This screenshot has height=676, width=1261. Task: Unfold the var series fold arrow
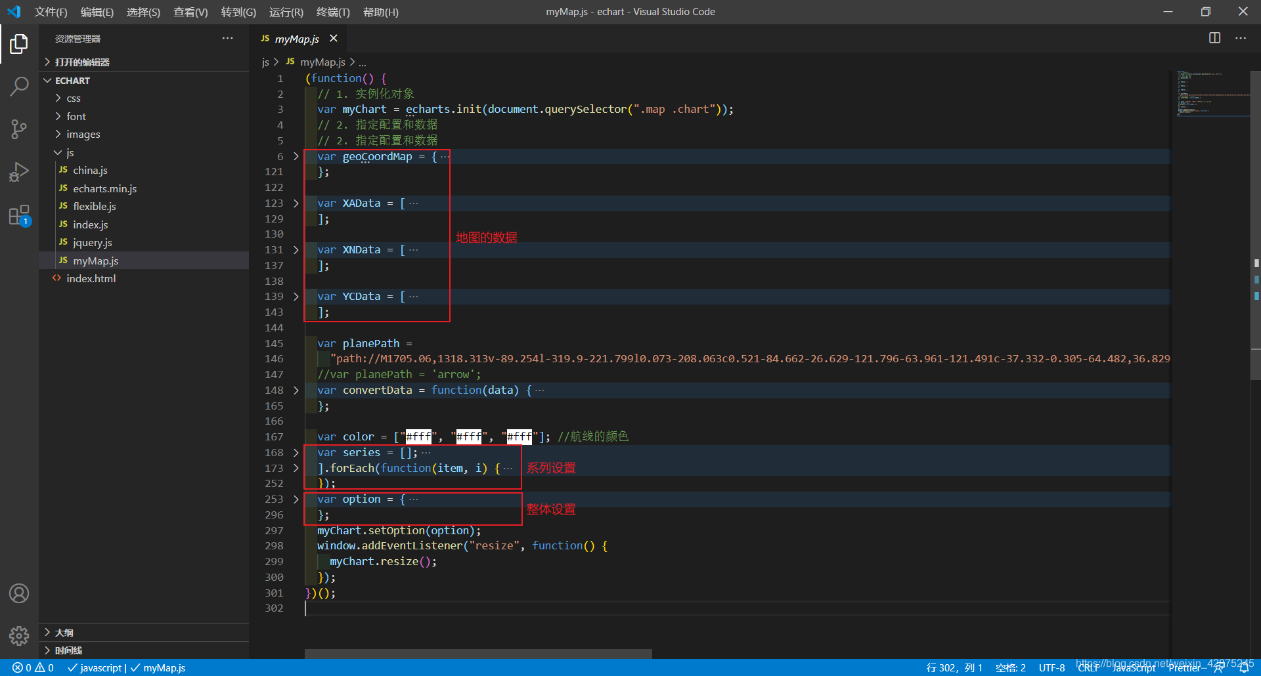coord(296,453)
